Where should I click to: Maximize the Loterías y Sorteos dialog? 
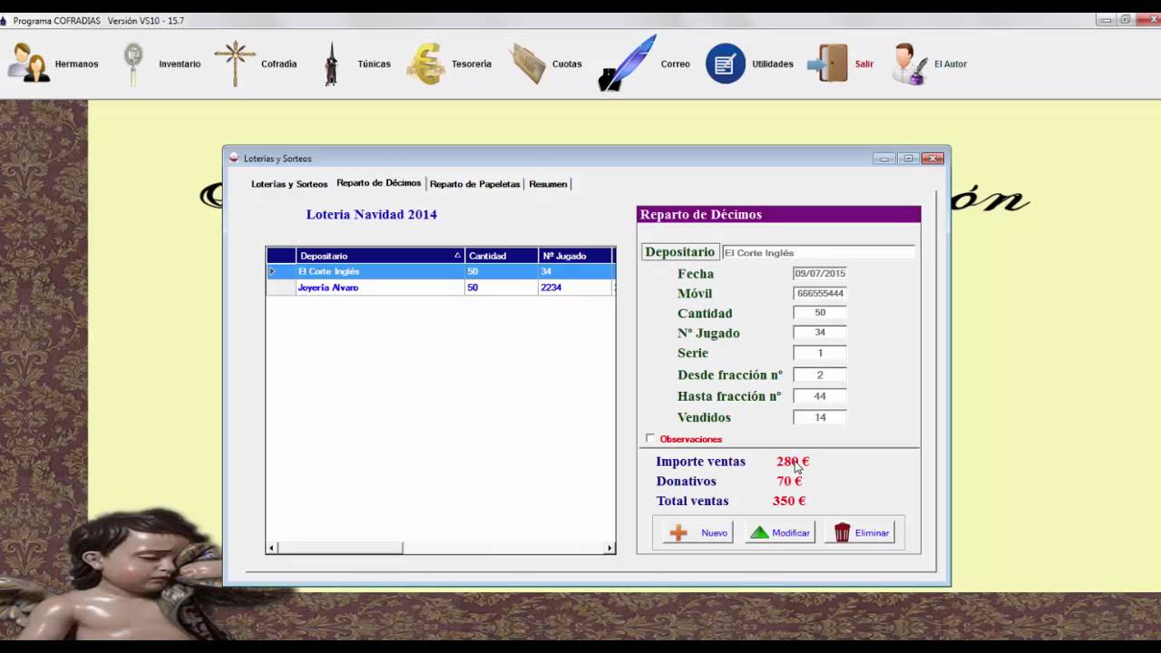click(x=908, y=159)
